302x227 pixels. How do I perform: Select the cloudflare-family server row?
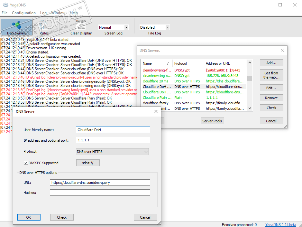tap(194, 103)
